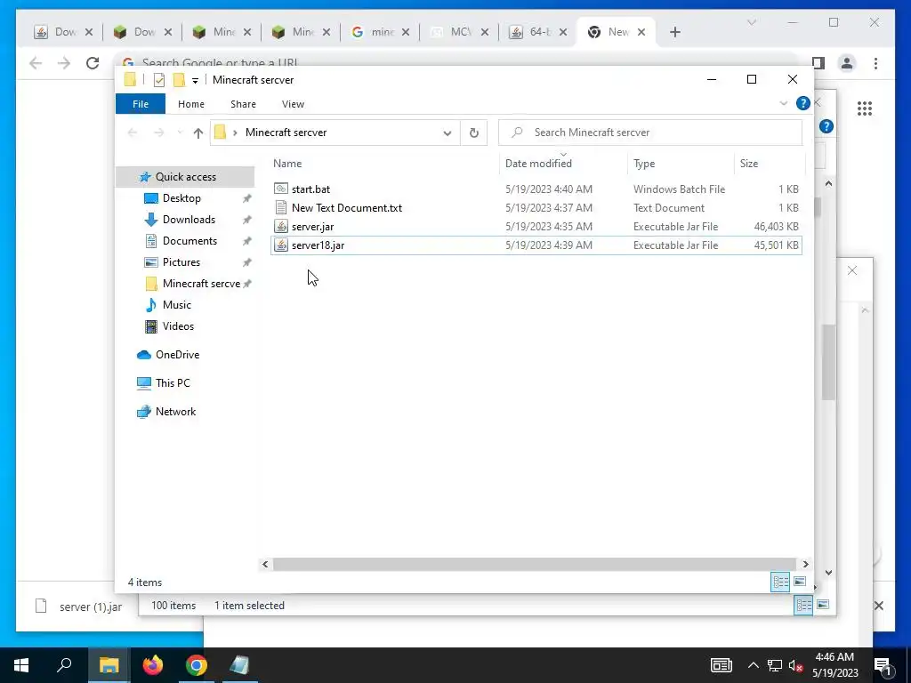Refresh the Minecraft sercver folder
The height and width of the screenshot is (683, 911).
point(473,133)
